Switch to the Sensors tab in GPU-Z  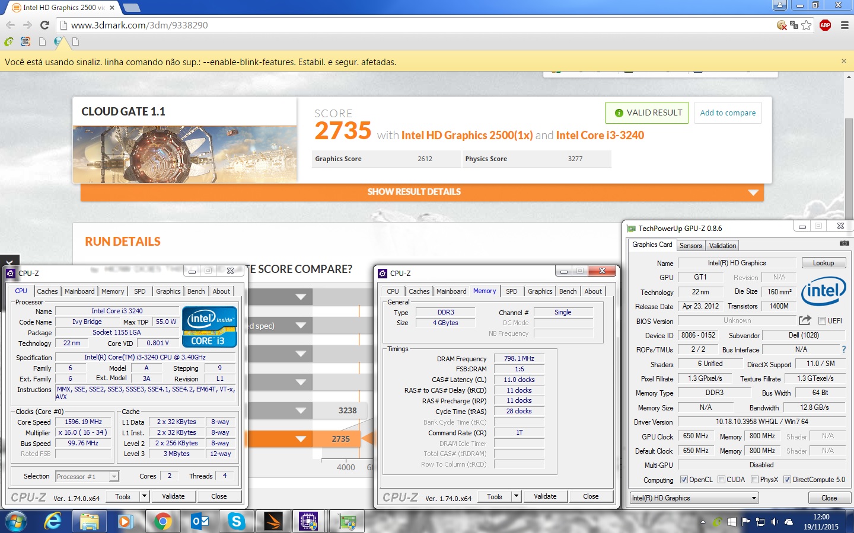[690, 246]
